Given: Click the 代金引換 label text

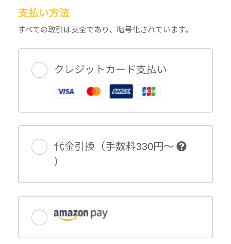Looking at the screenshot, I should click(x=74, y=146).
